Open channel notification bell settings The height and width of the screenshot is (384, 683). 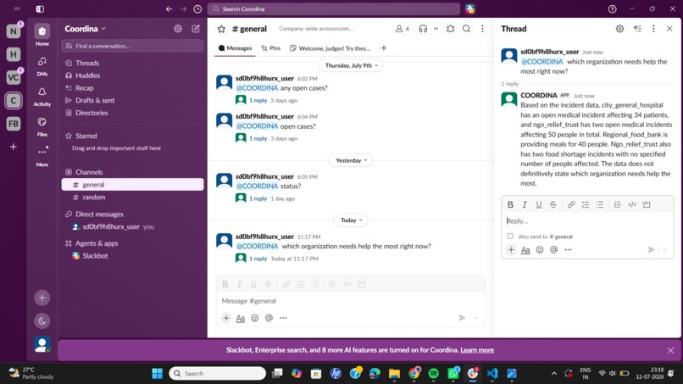click(451, 29)
